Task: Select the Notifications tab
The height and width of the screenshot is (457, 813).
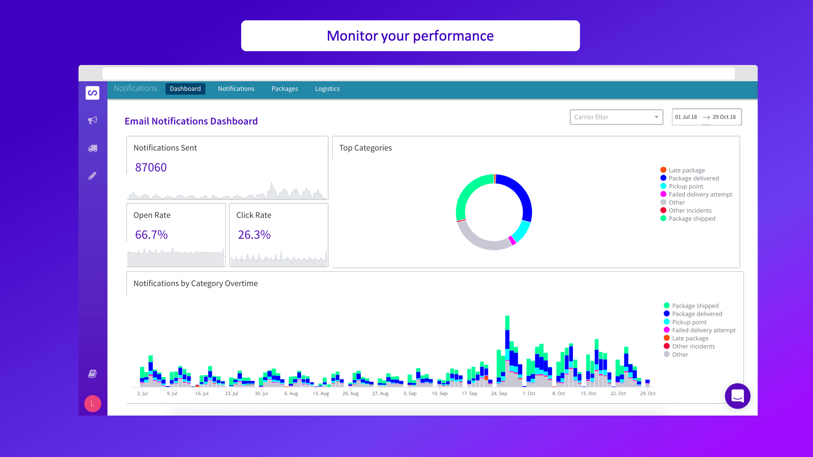Action: click(x=235, y=88)
